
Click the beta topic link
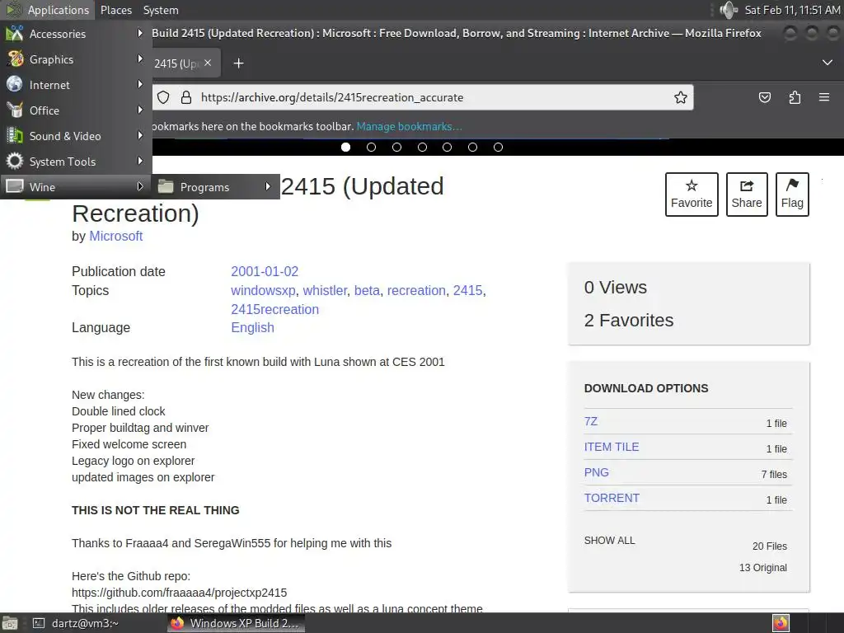[x=367, y=291]
